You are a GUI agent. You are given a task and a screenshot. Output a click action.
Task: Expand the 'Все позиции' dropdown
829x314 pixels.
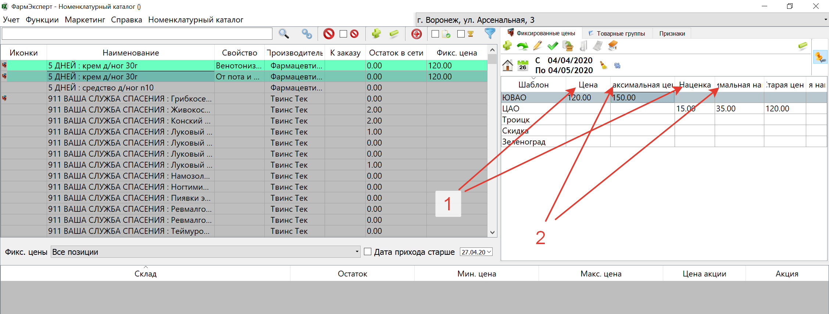357,252
